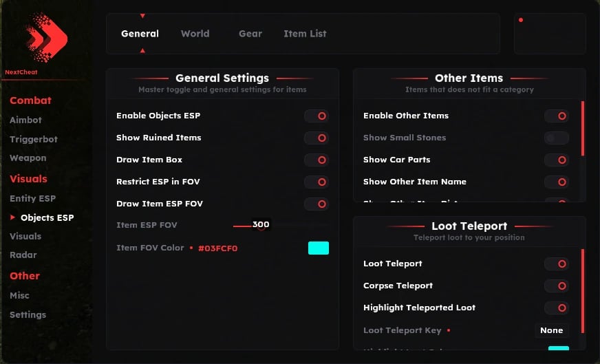Go to Radar settings page
600x364 pixels.
pyautogui.click(x=23, y=255)
